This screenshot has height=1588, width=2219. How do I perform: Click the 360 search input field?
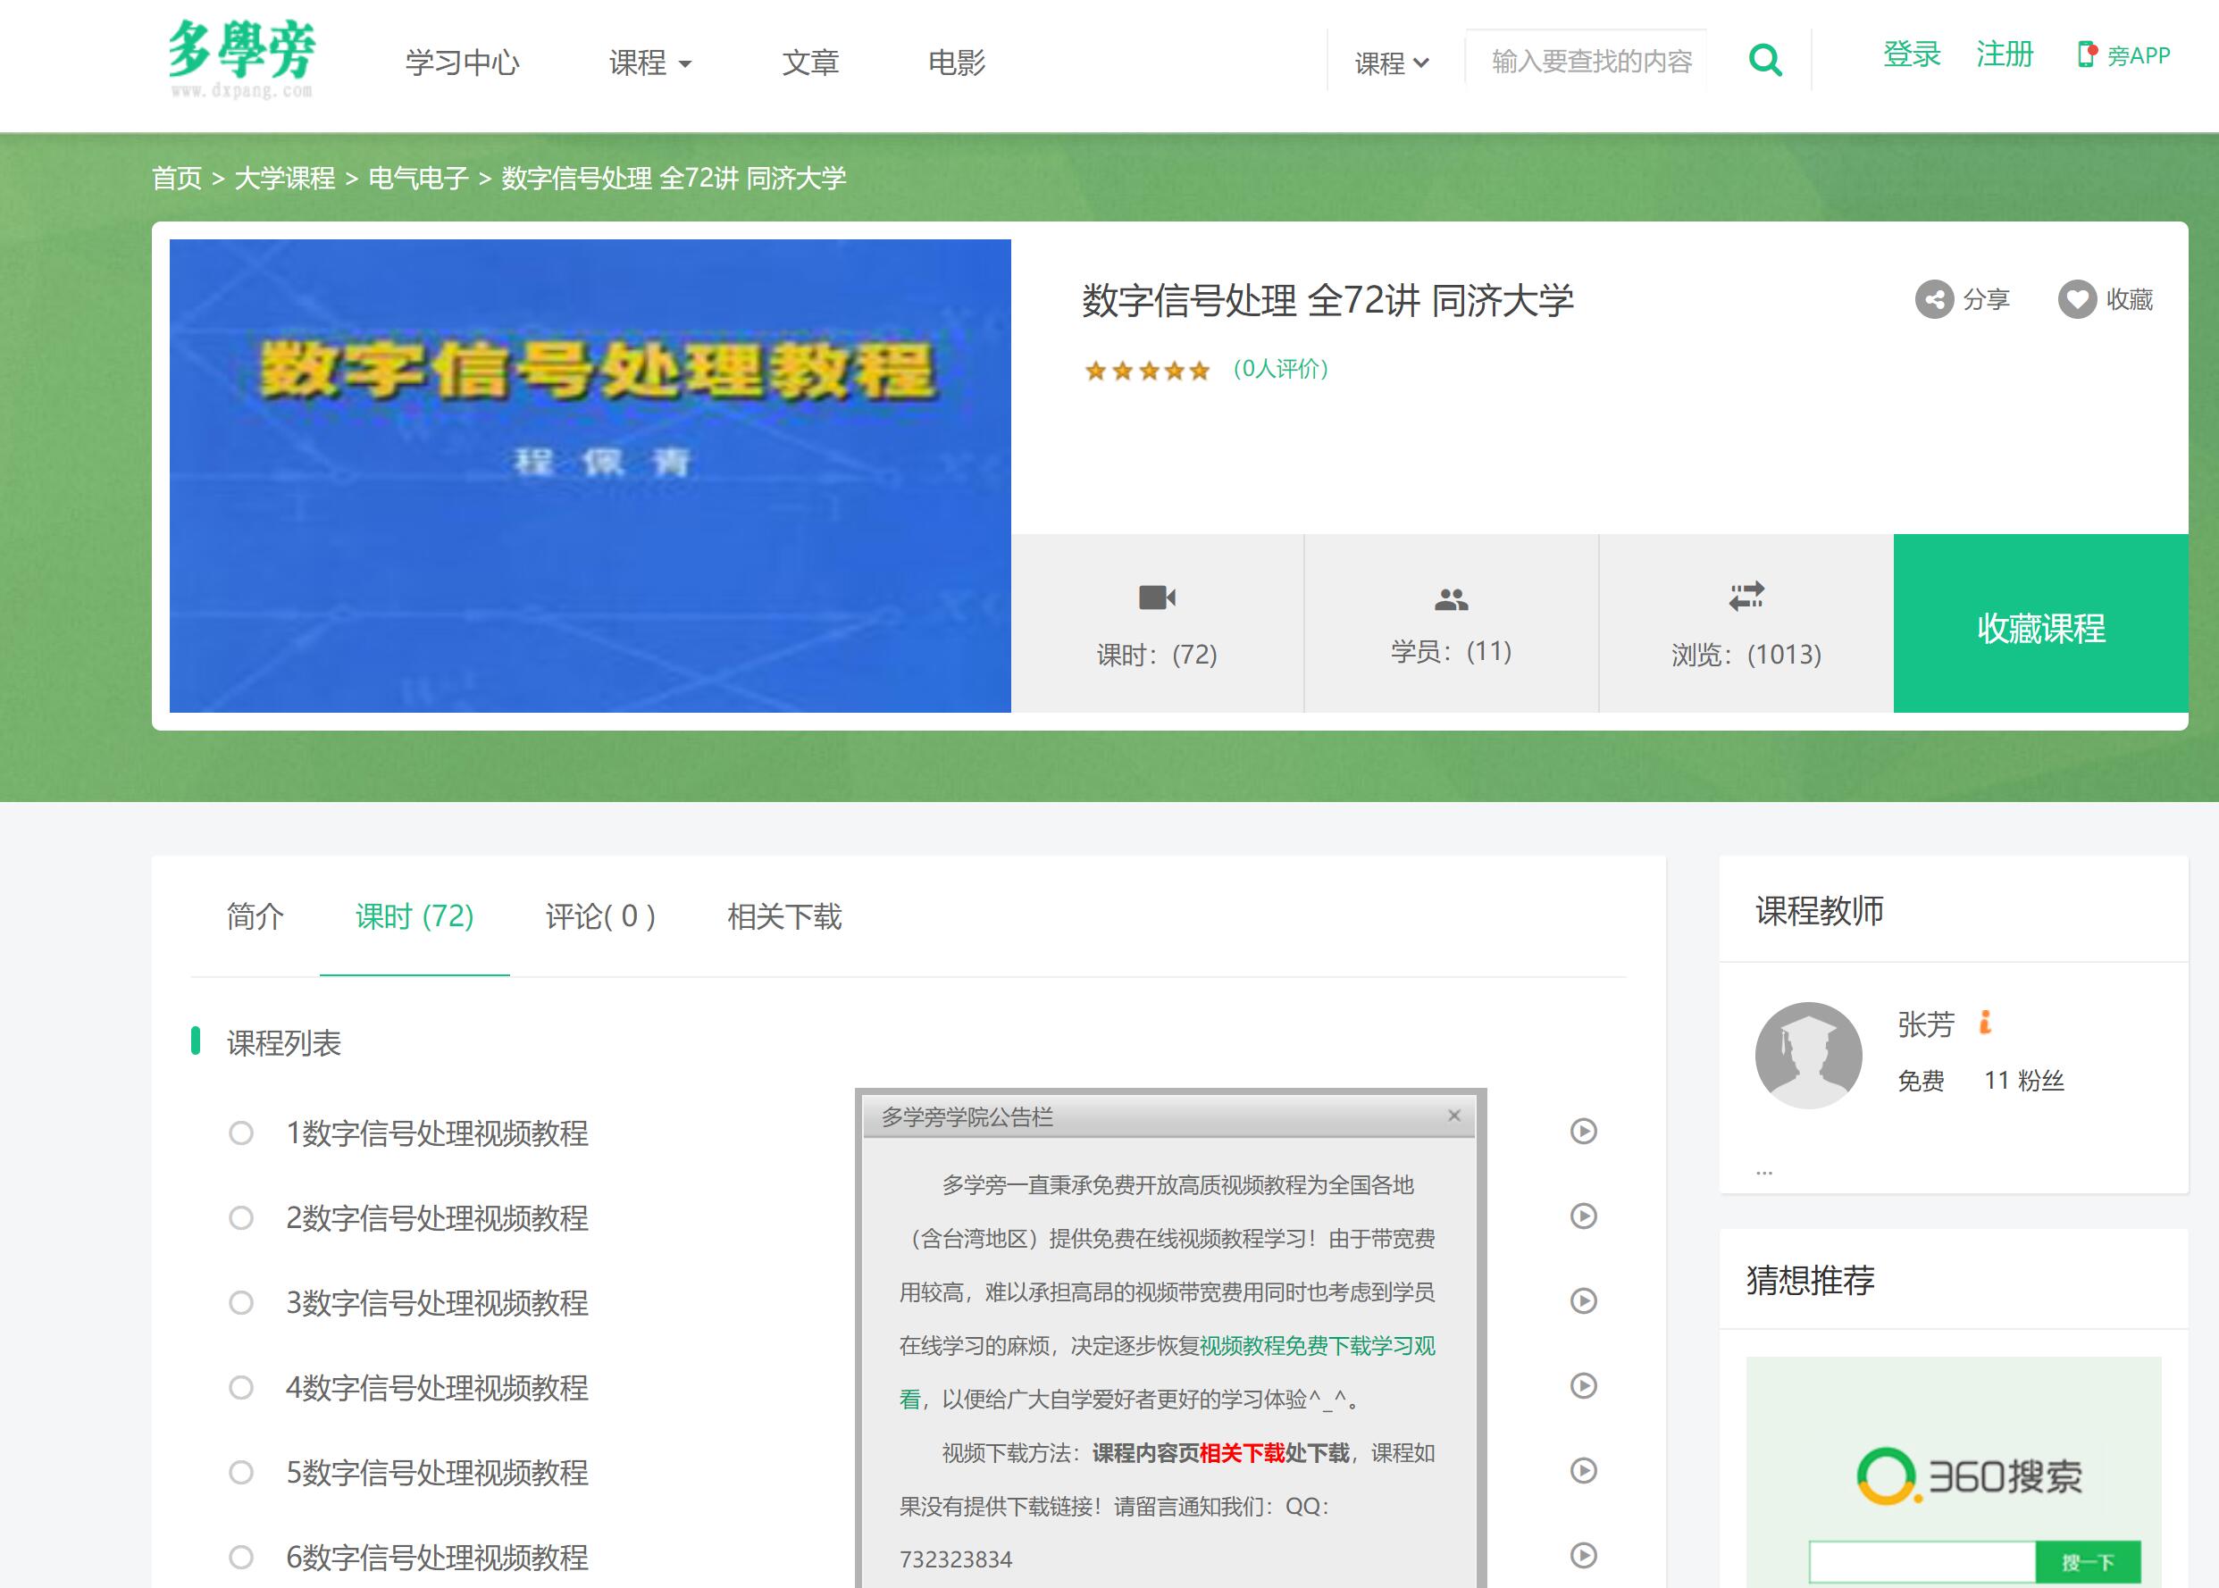tap(1922, 1561)
